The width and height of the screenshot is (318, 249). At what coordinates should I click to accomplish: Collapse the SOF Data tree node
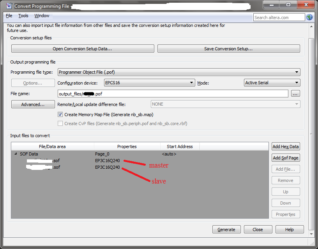click(16, 154)
